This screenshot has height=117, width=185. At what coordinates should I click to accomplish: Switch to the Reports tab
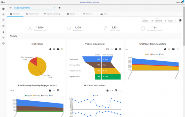click(x=71, y=14)
